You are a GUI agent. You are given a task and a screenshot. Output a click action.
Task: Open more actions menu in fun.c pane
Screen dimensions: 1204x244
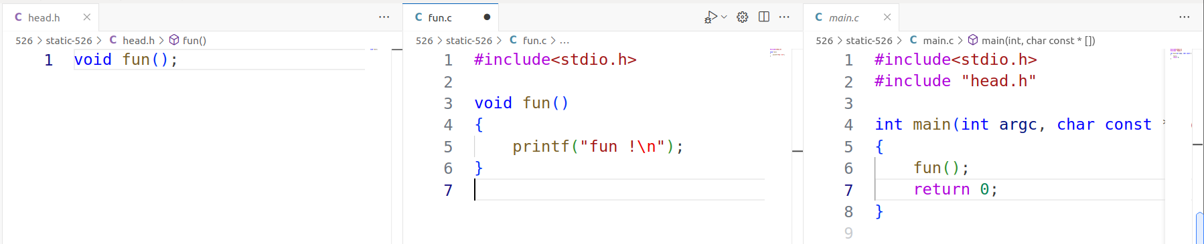click(x=784, y=17)
